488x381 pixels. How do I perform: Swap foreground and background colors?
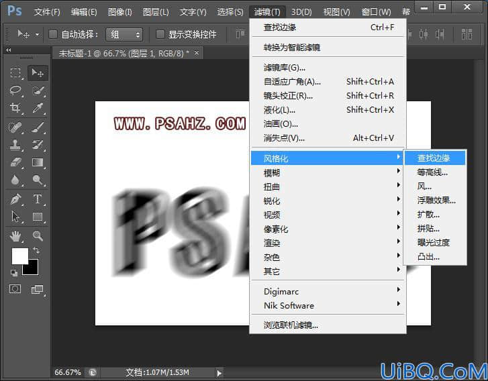37,250
